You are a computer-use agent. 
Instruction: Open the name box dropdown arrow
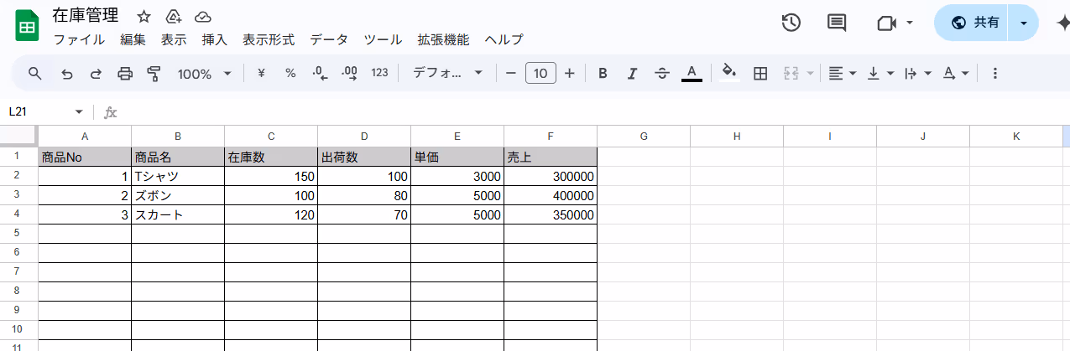(79, 112)
